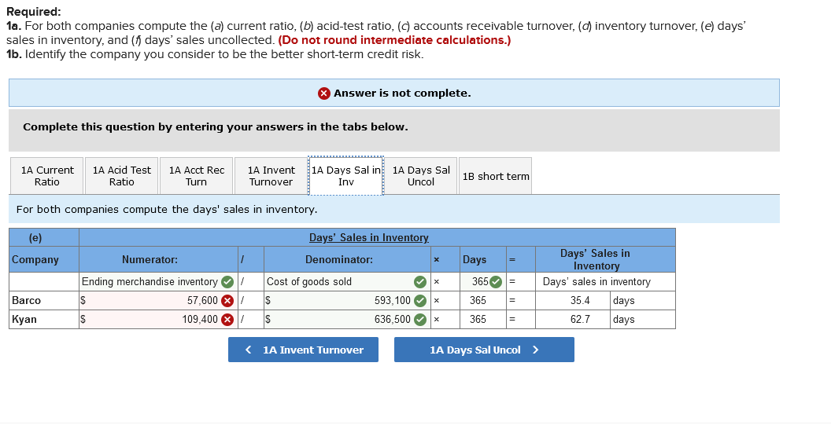Image resolution: width=831 pixels, height=425 pixels.
Task: Click Kyan's denominator input showing 636,500
Action: [346, 320]
